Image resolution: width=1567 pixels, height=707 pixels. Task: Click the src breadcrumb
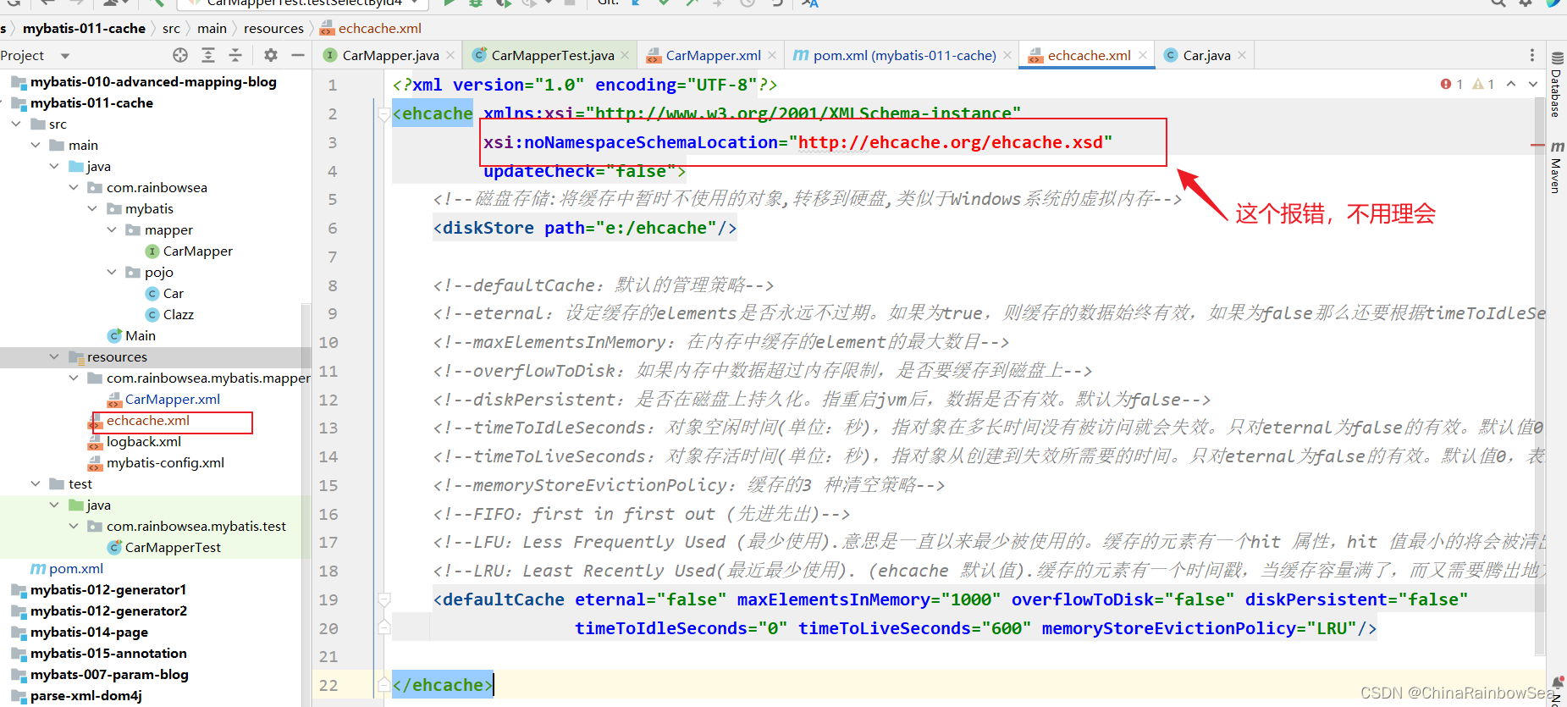pyautogui.click(x=171, y=29)
